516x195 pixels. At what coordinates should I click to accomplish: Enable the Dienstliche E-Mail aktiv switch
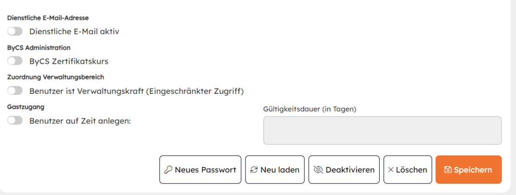tap(15, 31)
